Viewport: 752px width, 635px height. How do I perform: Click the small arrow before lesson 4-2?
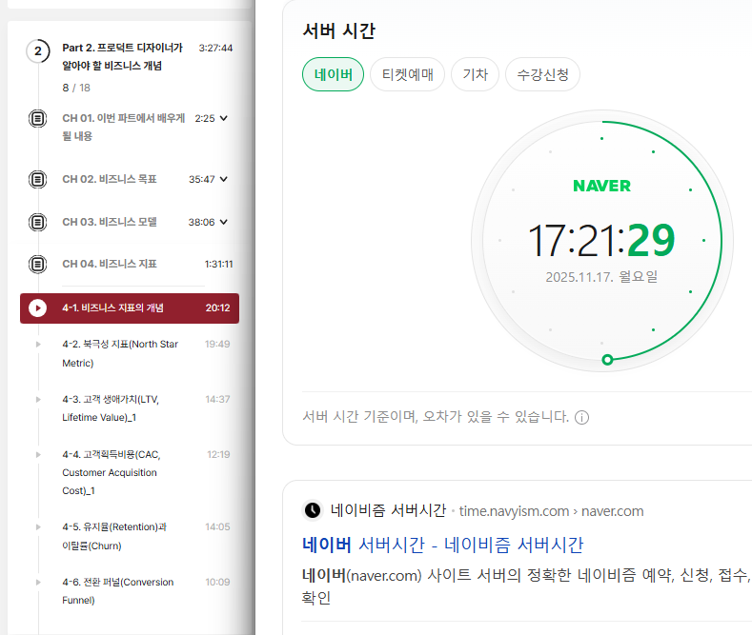38,345
